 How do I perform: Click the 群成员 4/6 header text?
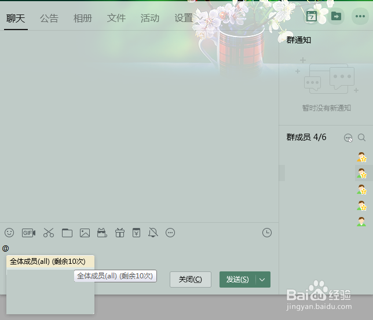[306, 137]
